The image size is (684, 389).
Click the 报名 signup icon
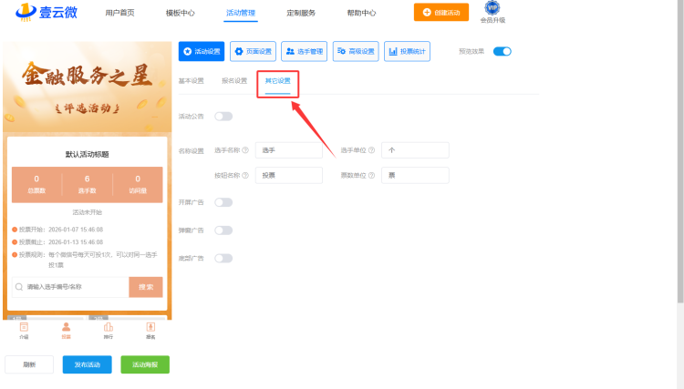(150, 329)
